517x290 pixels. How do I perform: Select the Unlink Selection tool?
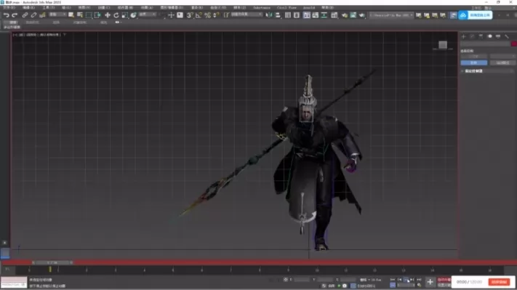(33, 15)
